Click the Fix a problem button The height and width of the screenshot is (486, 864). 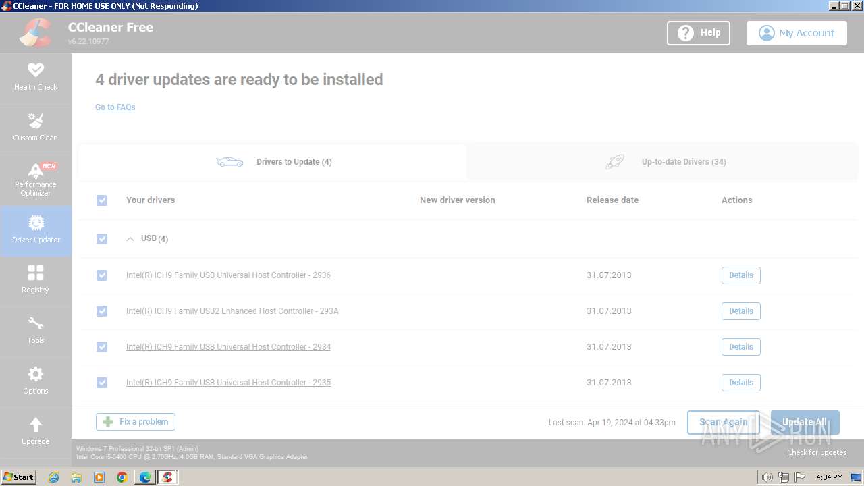(136, 422)
